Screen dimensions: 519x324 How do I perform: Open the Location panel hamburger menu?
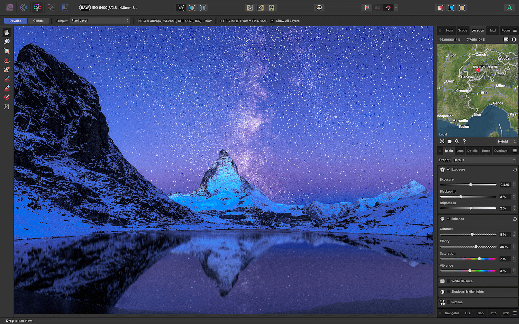click(x=515, y=30)
